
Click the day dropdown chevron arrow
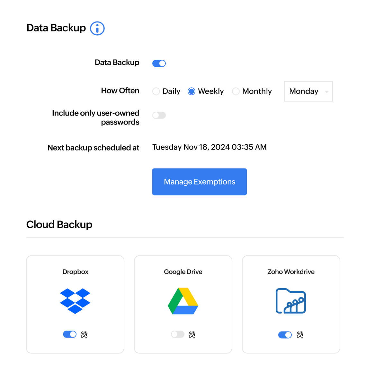327,91
